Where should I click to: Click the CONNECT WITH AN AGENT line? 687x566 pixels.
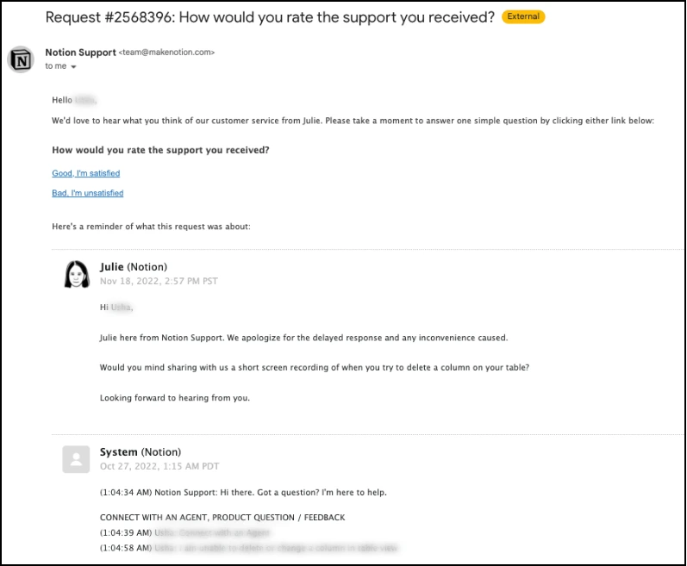(x=222, y=518)
